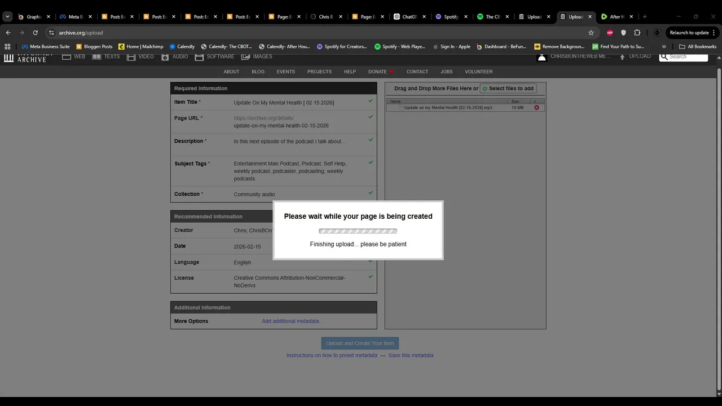Screen dimensions: 722x406
Task: Click Select files to add button
Action: click(x=508, y=89)
